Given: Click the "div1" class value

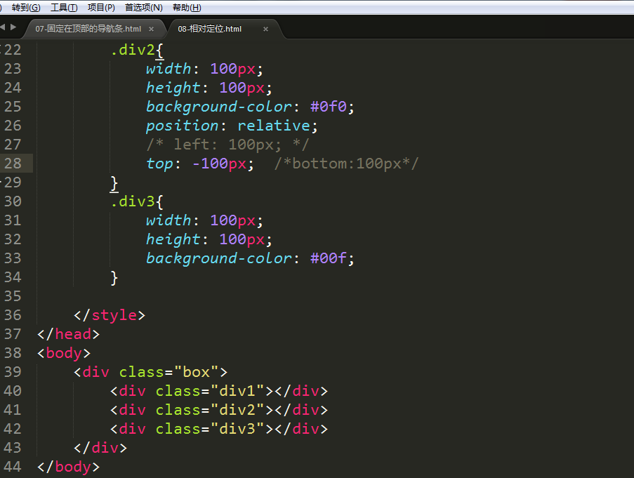Looking at the screenshot, I should [237, 391].
